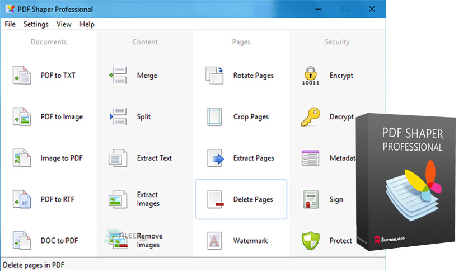This screenshot has height=271, width=468.
Task: Launch the Delete Pages label
Action: 253,199
